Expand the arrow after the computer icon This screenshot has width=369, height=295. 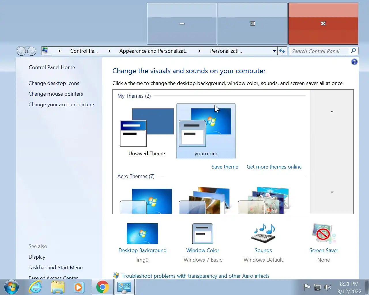pyautogui.click(x=59, y=51)
